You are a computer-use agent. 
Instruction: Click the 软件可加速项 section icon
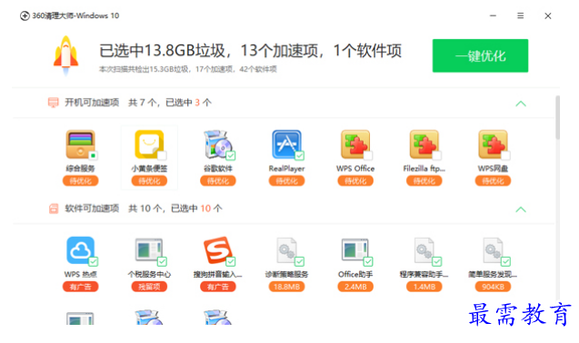[x=54, y=209]
